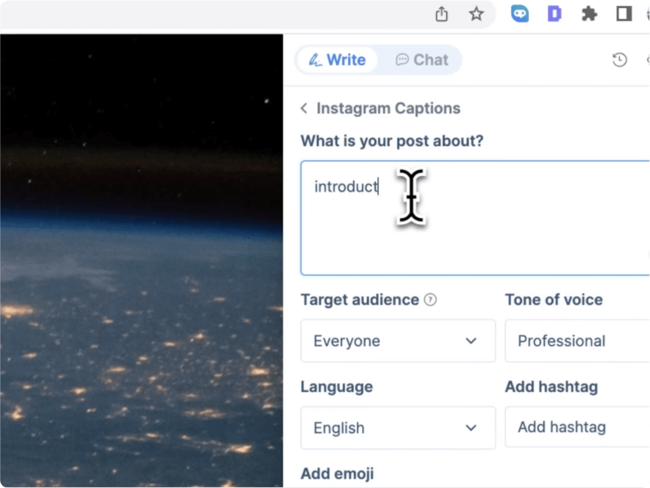This screenshot has width=650, height=488.
Task: Click into the Add hashtag field
Action: point(577,428)
